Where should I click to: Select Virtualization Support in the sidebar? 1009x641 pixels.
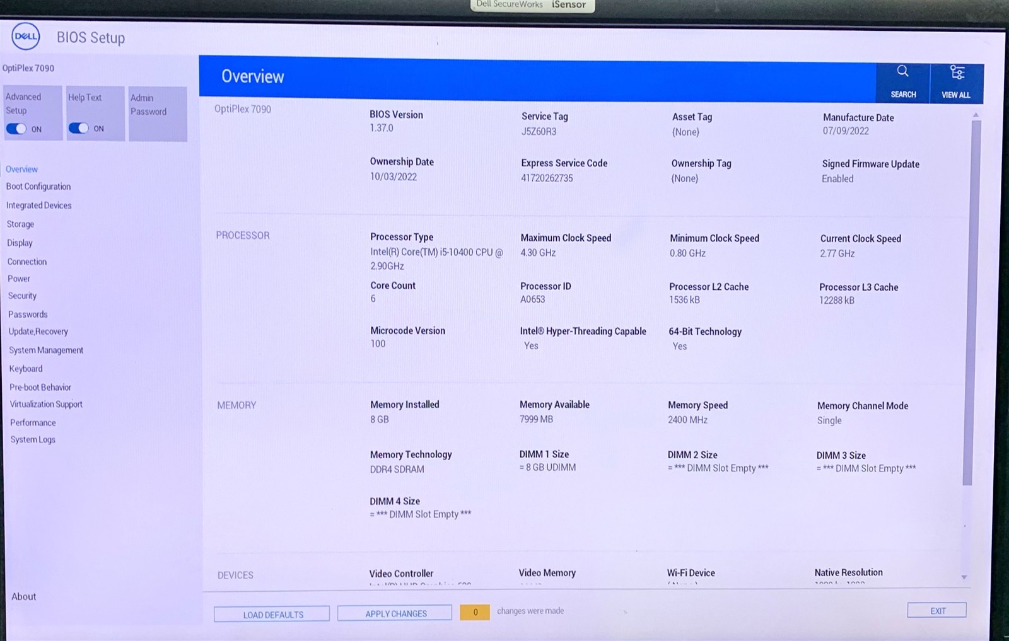(x=46, y=405)
